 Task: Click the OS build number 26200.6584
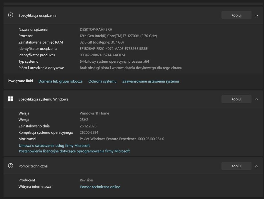(89, 133)
